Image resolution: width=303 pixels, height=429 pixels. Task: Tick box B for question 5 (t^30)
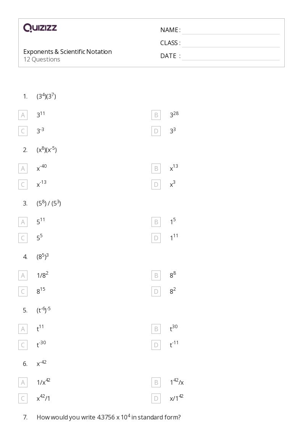click(156, 329)
